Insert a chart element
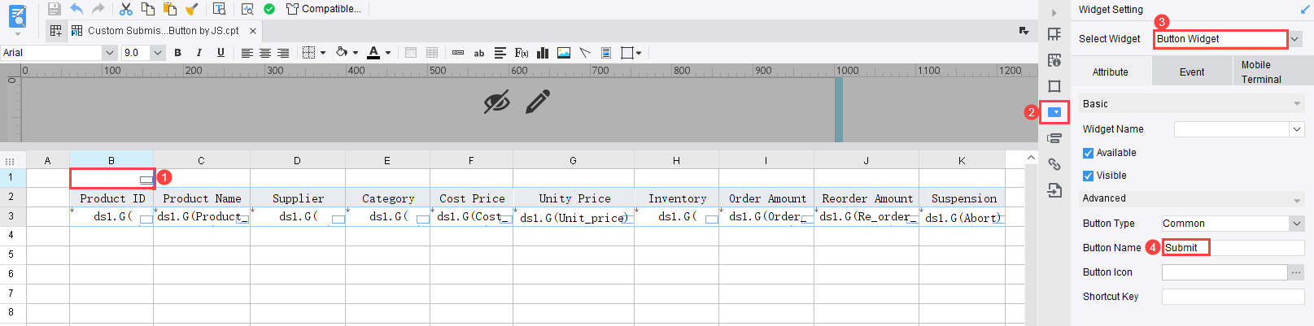Screen dimensions: 1314x326 point(543,53)
